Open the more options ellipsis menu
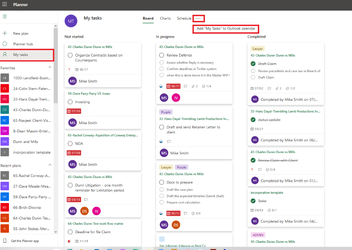This screenshot has width=352, height=250. [198, 19]
